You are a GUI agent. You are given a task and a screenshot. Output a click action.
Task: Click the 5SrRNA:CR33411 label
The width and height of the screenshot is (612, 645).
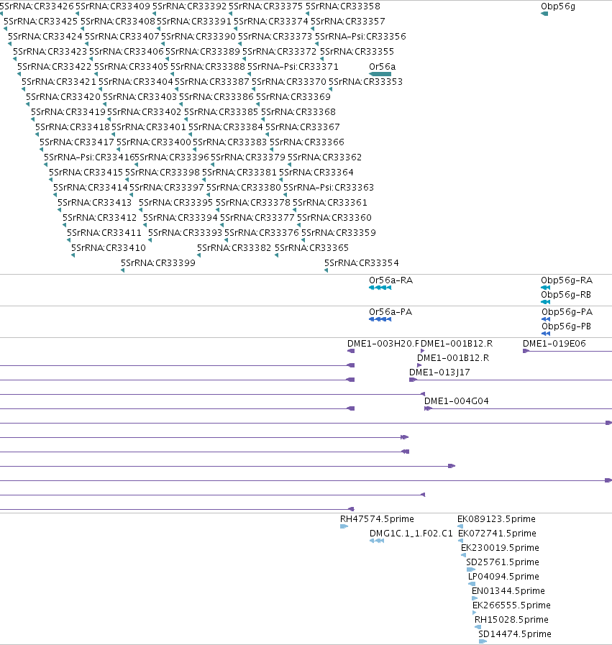pyautogui.click(x=104, y=232)
